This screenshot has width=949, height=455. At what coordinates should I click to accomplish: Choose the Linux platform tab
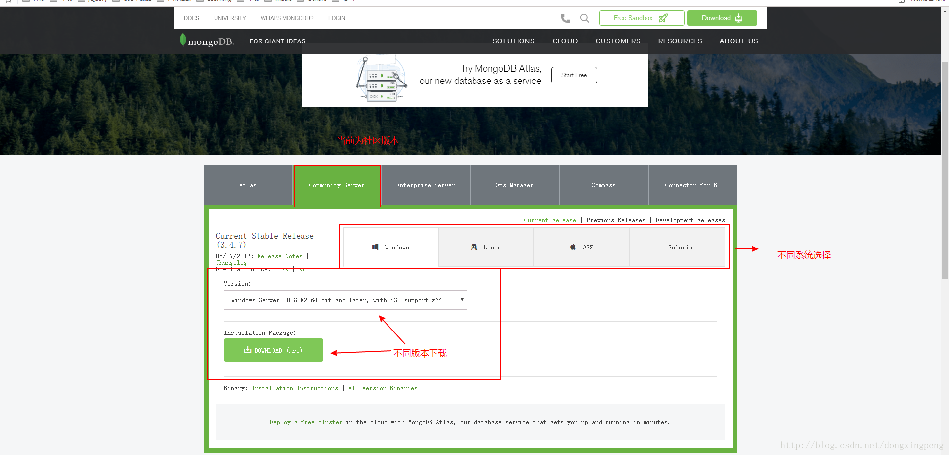[486, 247]
